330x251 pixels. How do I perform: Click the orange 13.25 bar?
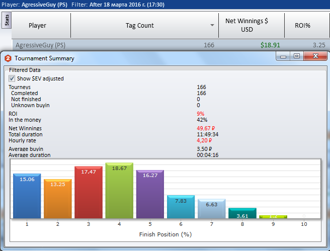click(x=58, y=199)
